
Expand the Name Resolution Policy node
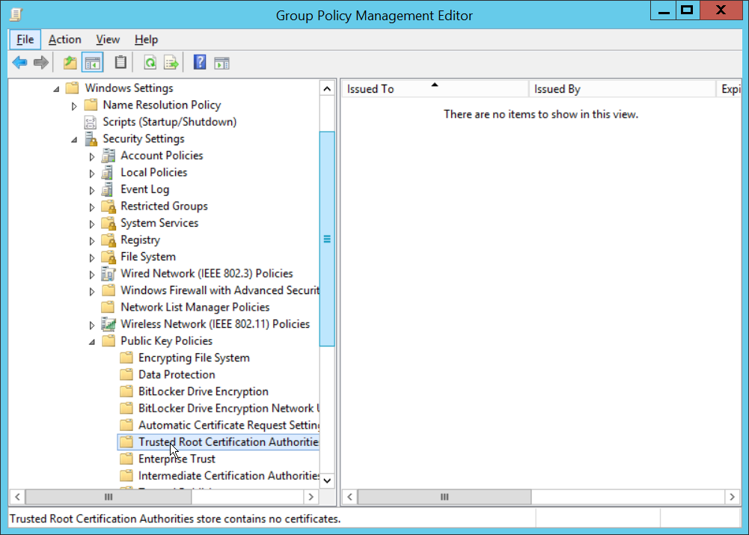(x=74, y=106)
